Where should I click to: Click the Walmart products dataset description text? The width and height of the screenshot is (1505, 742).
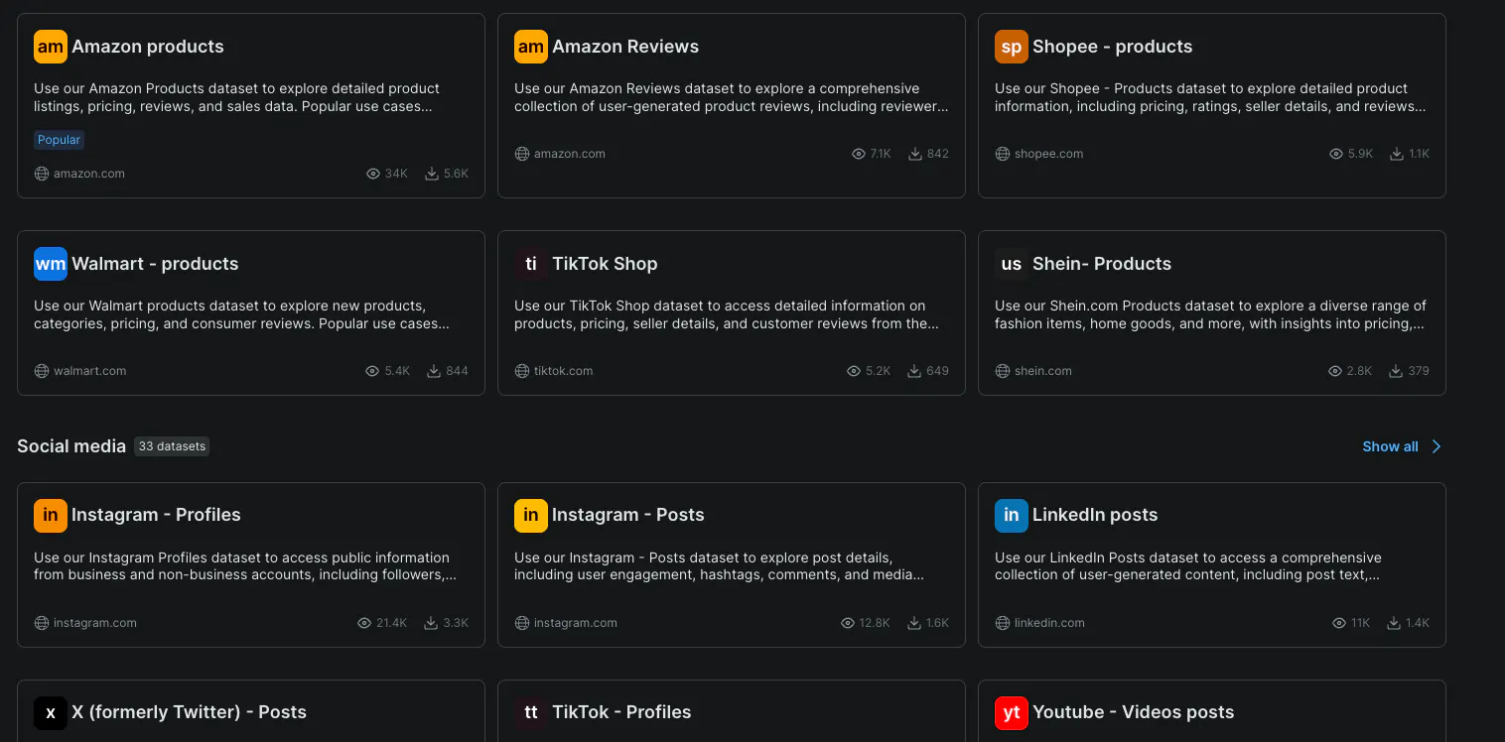click(x=241, y=314)
